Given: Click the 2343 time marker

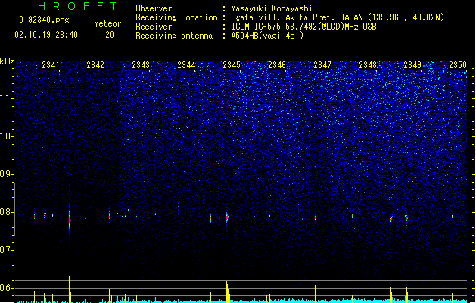Looking at the screenshot, I should (x=141, y=65).
